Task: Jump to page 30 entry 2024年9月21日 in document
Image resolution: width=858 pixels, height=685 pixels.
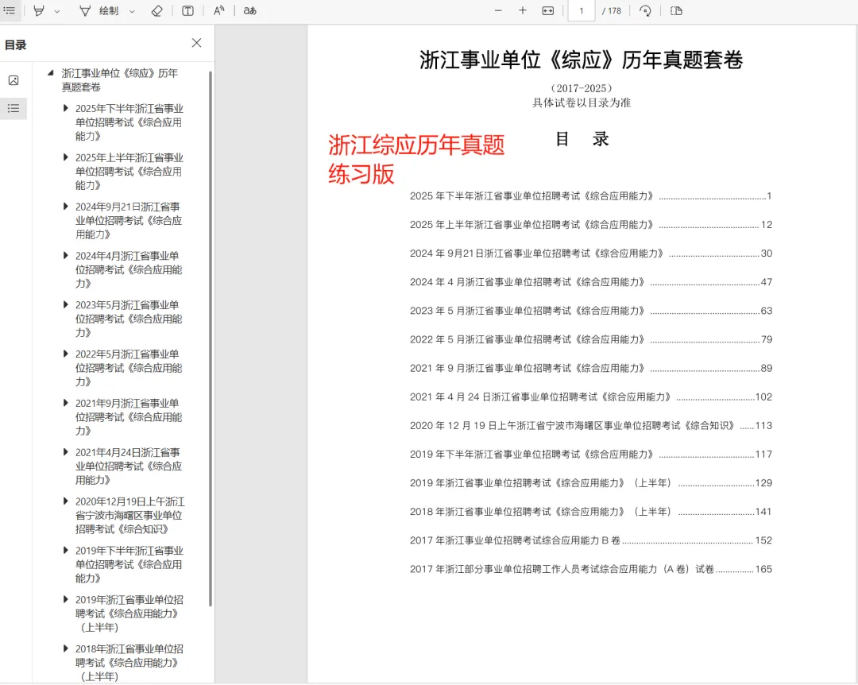Action: [590, 253]
